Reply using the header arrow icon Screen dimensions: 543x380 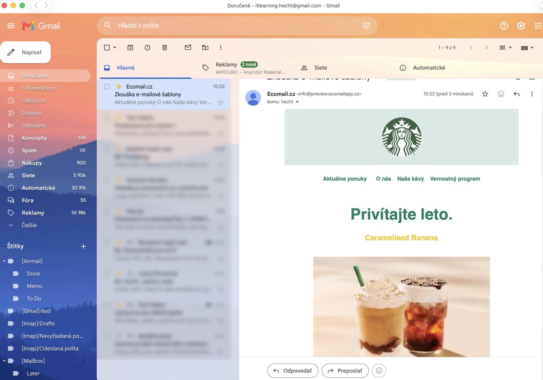coord(516,94)
